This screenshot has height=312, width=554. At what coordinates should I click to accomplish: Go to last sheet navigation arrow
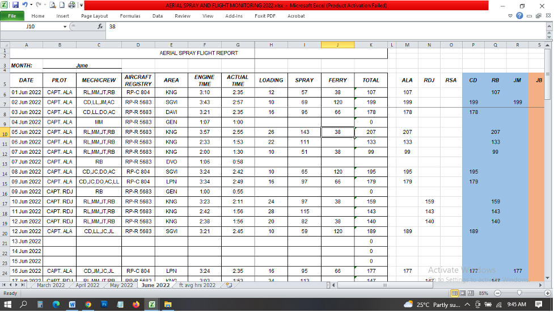[23, 285]
